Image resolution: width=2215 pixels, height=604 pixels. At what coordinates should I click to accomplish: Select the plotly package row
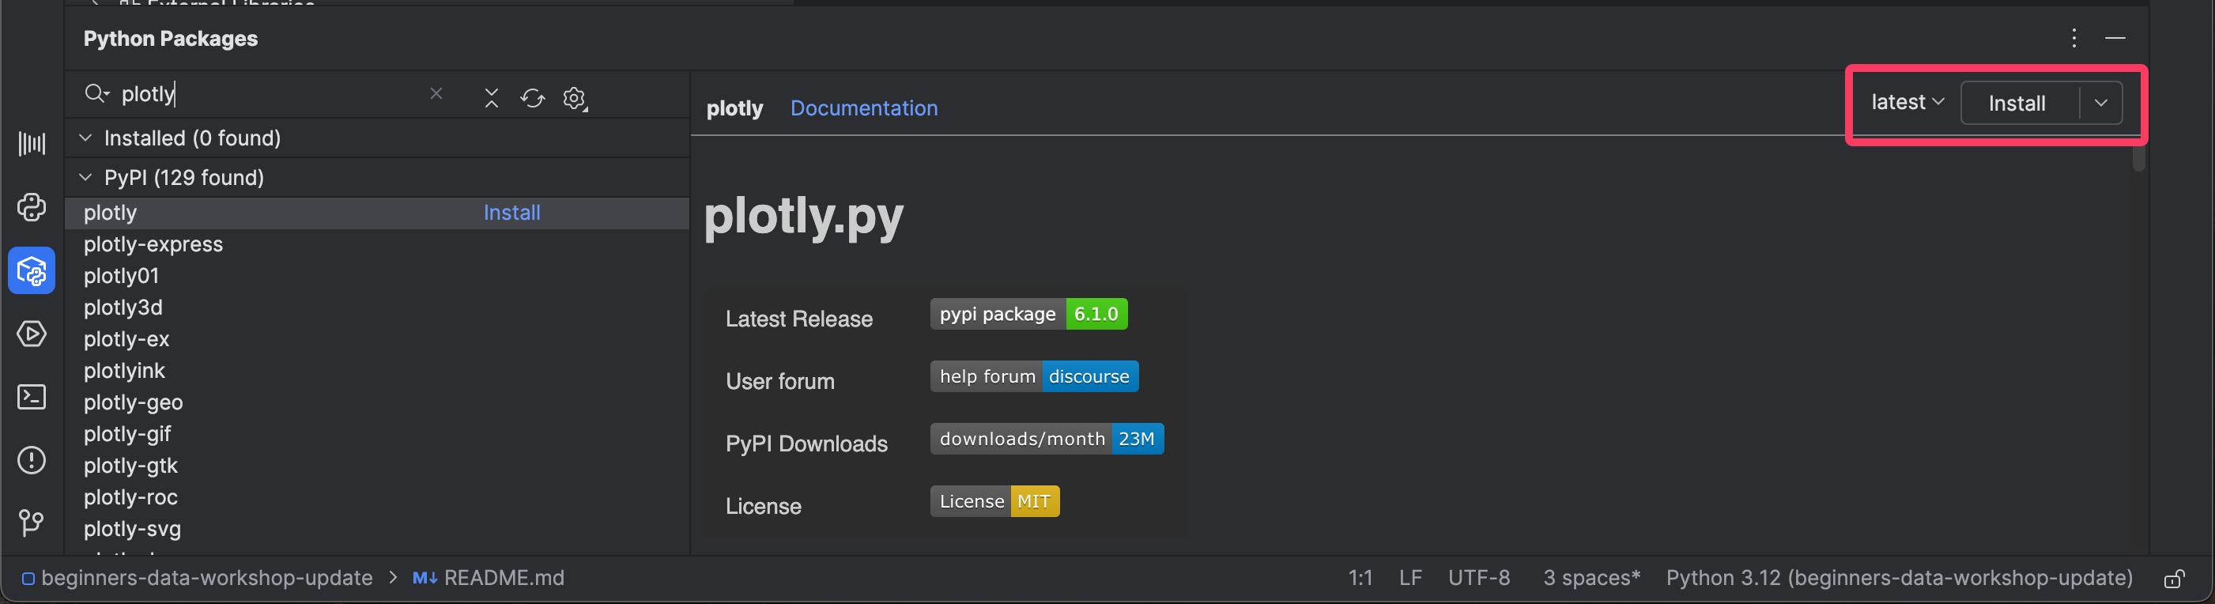tap(376, 213)
